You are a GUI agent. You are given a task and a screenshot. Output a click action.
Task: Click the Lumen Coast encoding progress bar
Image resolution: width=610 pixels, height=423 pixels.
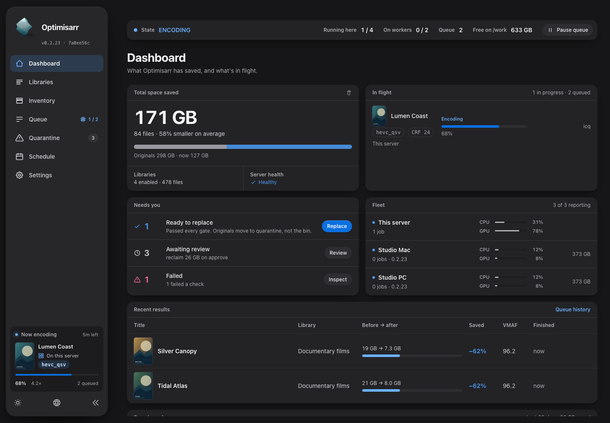click(484, 126)
